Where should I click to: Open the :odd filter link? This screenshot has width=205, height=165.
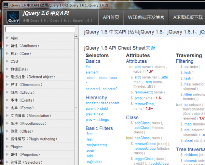[x=89, y=156]
